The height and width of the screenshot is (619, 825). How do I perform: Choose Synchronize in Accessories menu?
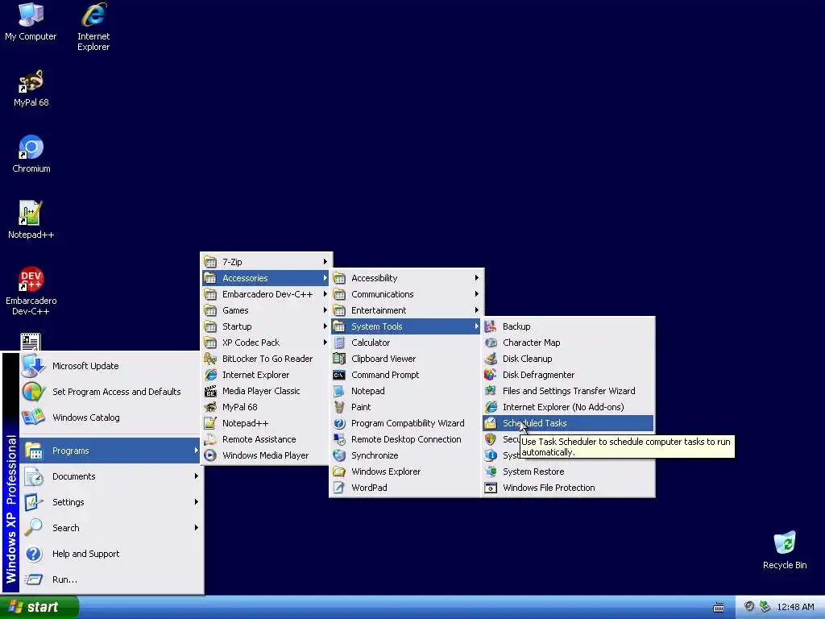click(406, 455)
